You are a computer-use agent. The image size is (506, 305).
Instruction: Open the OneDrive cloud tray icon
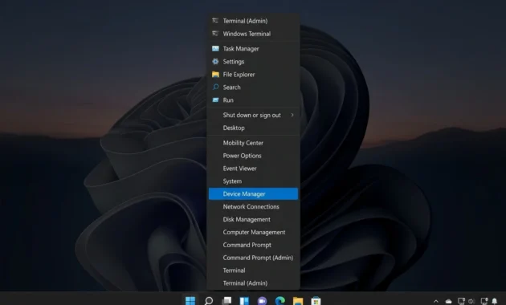coord(448,301)
